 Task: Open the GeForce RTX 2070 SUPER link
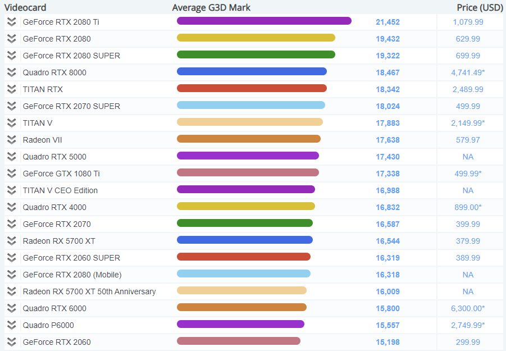71,106
